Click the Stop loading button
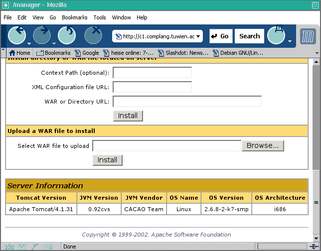The image size is (321, 251). point(93,35)
